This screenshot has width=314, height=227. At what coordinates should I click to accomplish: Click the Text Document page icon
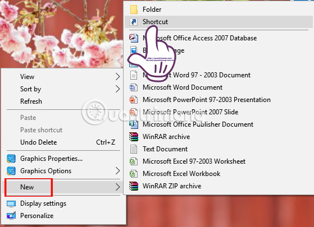(134, 149)
